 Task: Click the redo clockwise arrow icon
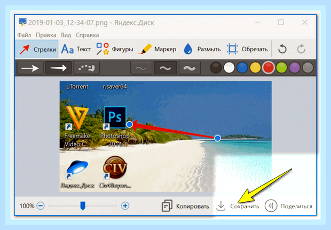coord(301,49)
